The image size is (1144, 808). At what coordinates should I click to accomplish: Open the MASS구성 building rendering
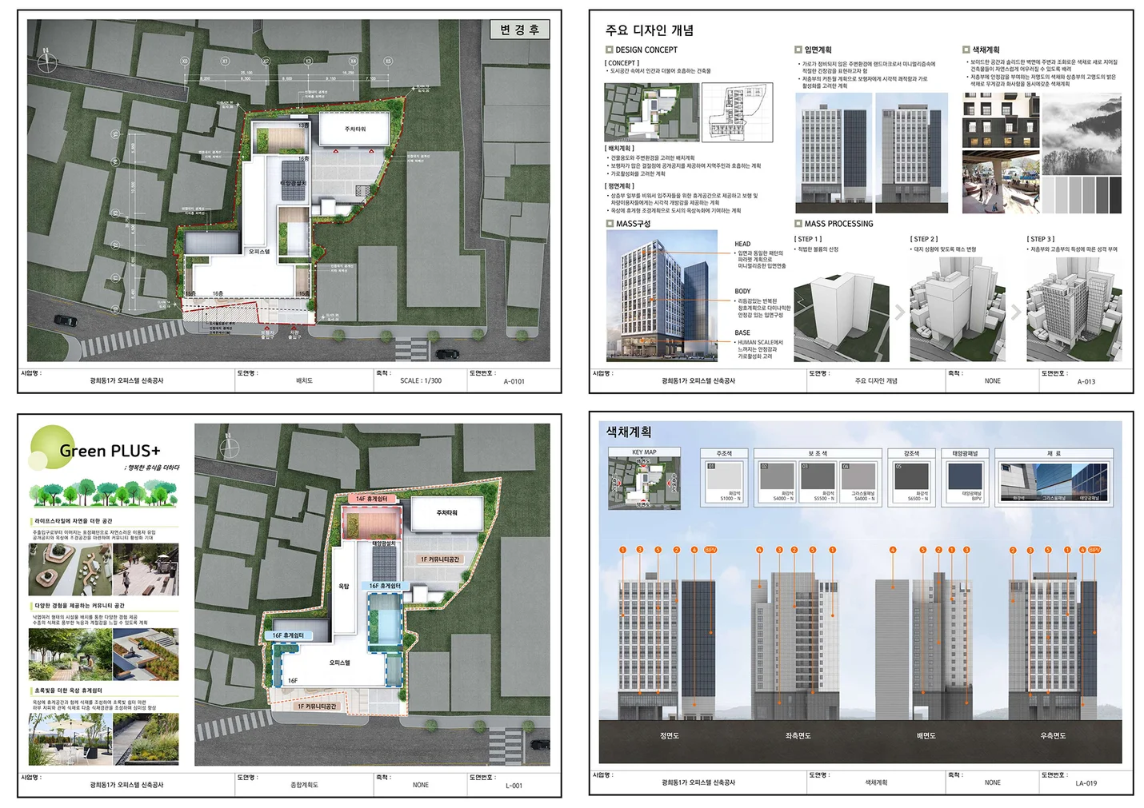click(x=662, y=297)
